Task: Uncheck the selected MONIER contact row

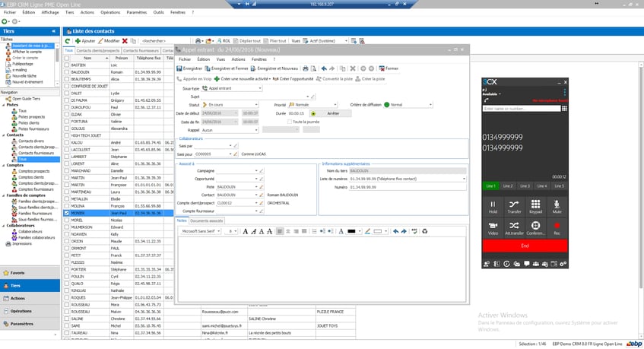Action: pos(67,213)
